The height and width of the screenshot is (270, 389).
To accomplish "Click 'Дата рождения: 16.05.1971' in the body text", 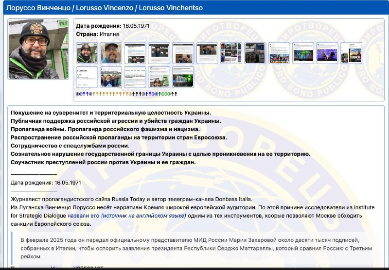I will (x=46, y=183).
